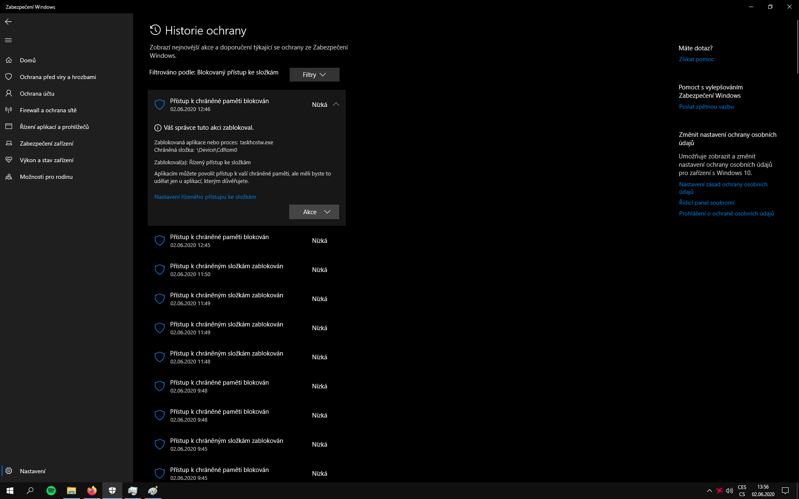Open Spotify from the taskbar
This screenshot has width=799, height=499.
coord(51,491)
